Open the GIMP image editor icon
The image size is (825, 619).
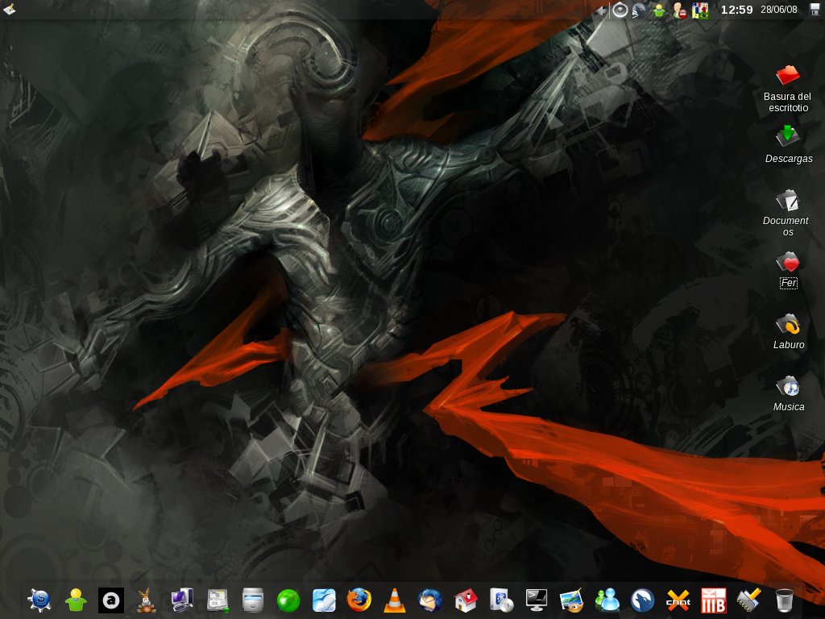tap(571, 600)
